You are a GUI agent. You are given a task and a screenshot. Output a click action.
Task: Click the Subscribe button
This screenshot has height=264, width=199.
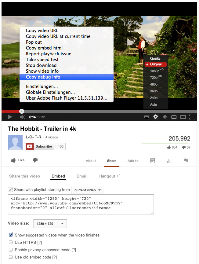40,146
